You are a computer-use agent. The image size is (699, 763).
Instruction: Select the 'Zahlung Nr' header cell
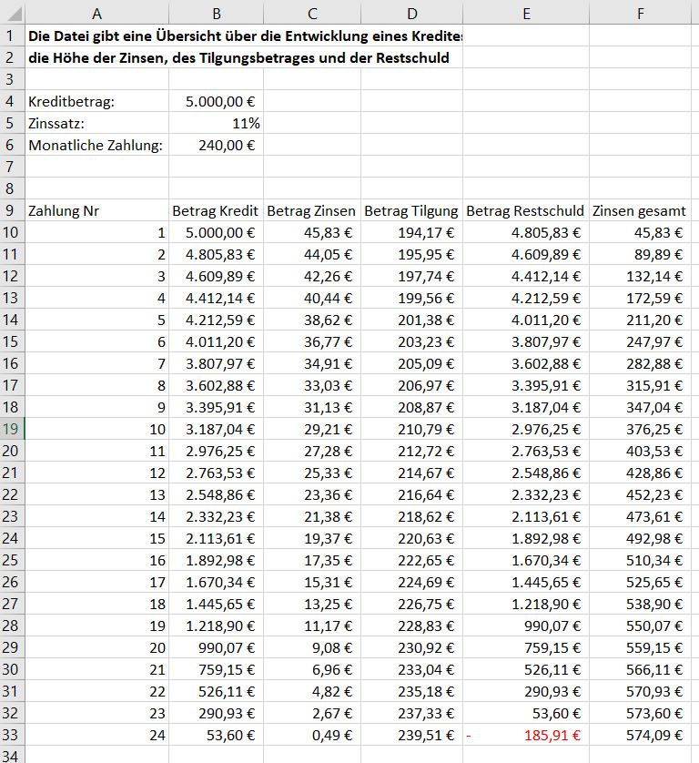(96, 210)
